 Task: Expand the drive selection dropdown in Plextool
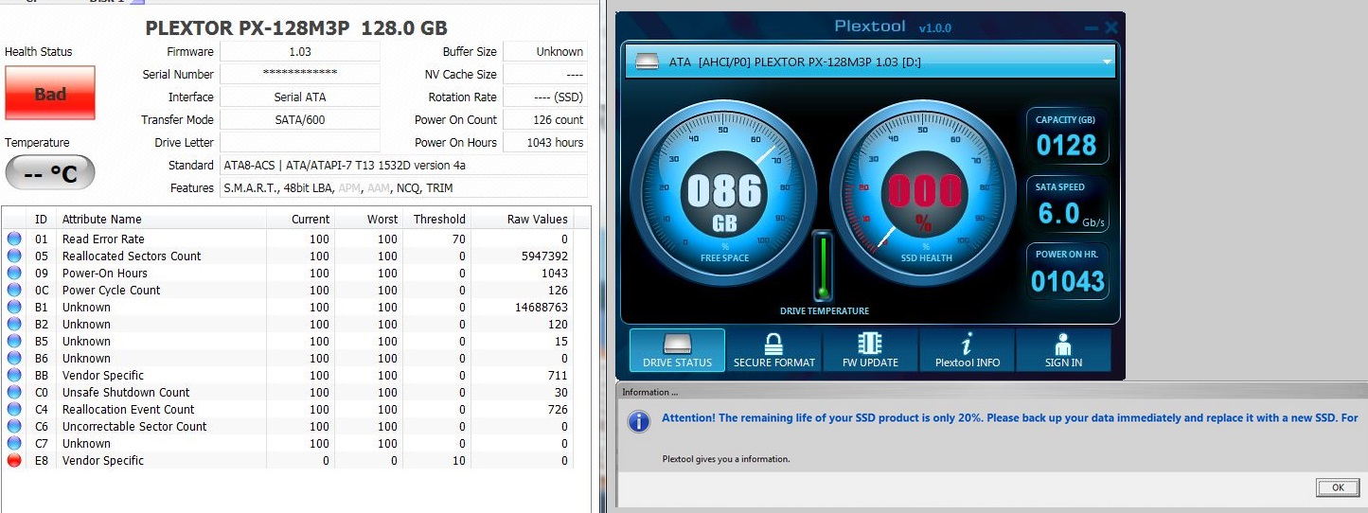[x=1107, y=62]
